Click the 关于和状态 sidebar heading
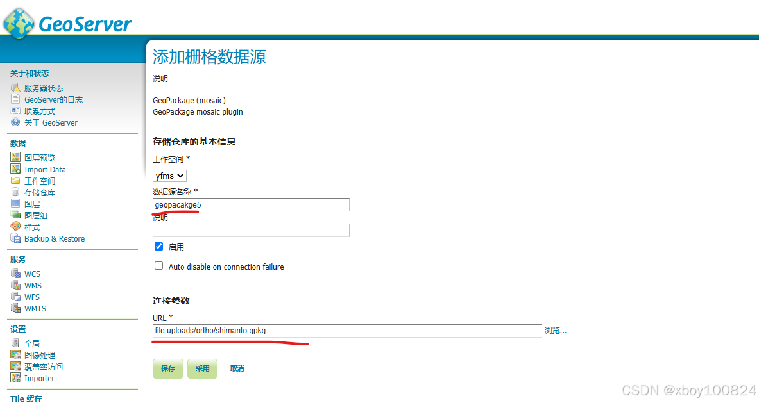Image resolution: width=759 pixels, height=403 pixels. [x=30, y=74]
